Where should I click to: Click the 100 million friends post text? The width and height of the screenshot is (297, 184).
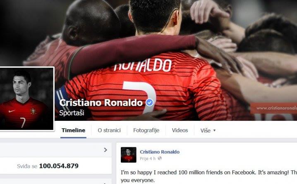coord(209,176)
